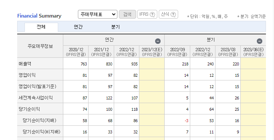Click the 2022/09 quarterly column header
The height and width of the screenshot is (140, 274).
[177, 52]
